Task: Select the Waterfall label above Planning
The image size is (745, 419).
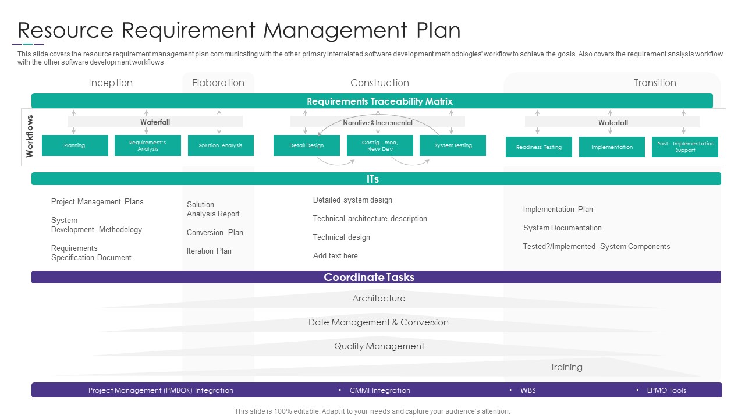Action: pyautogui.click(x=155, y=122)
